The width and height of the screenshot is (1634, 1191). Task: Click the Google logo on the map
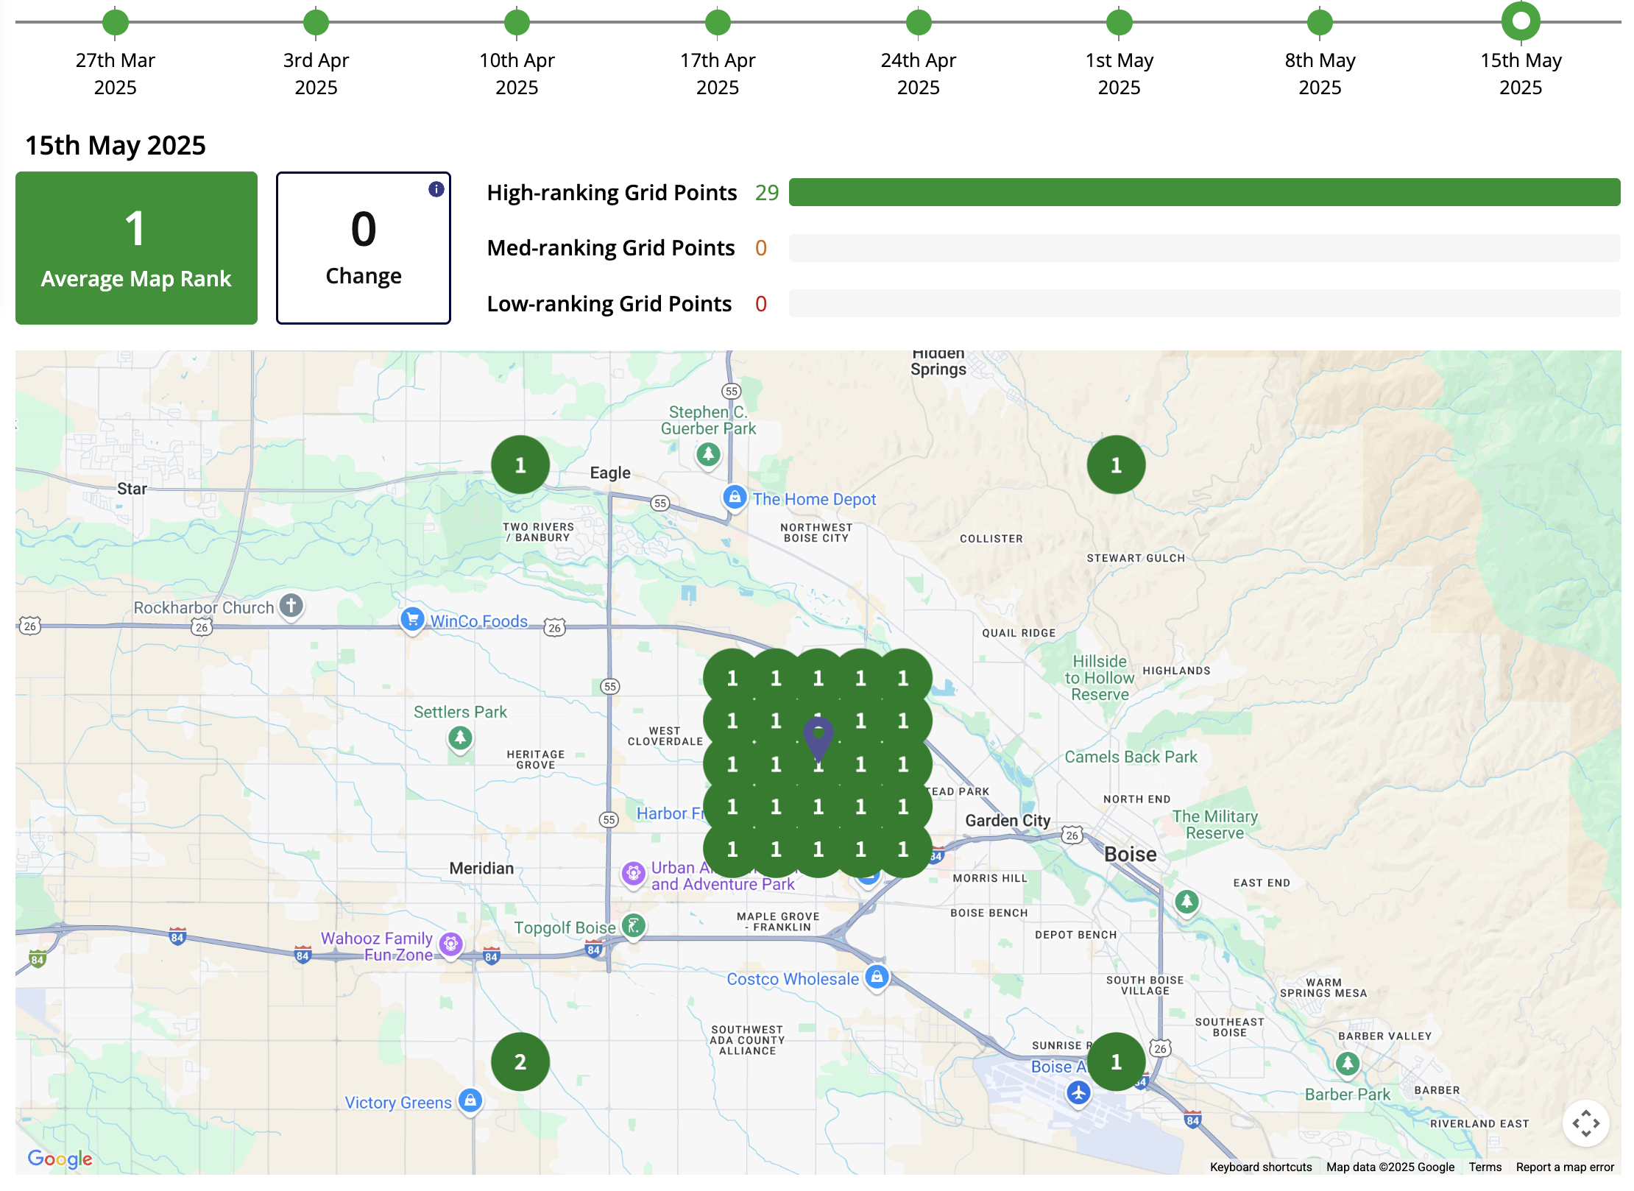click(60, 1159)
